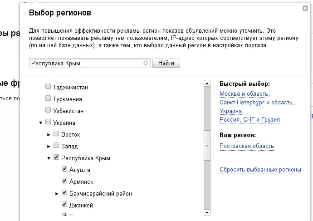This screenshot has height=221, width=313.
Task: Click Сбросить выбранные регионы link
Action: (260, 170)
